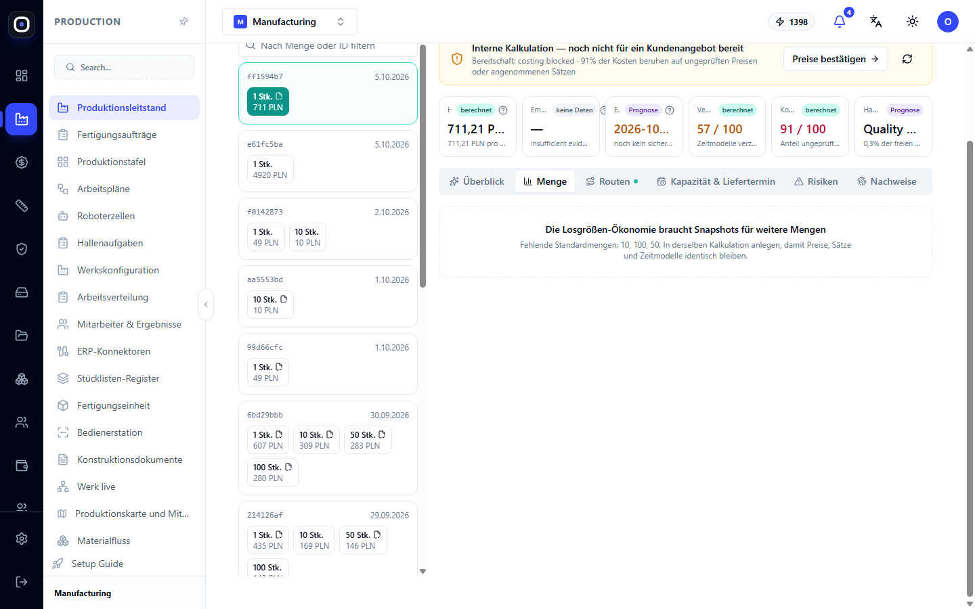Image resolution: width=975 pixels, height=609 pixels.
Task: Switch to the Routen tab
Action: pos(612,181)
